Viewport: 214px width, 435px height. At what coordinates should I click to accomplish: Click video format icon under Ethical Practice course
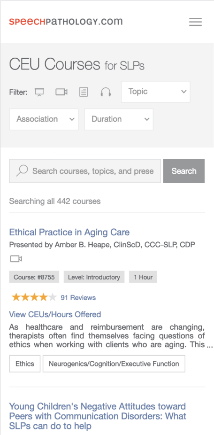[16, 259]
